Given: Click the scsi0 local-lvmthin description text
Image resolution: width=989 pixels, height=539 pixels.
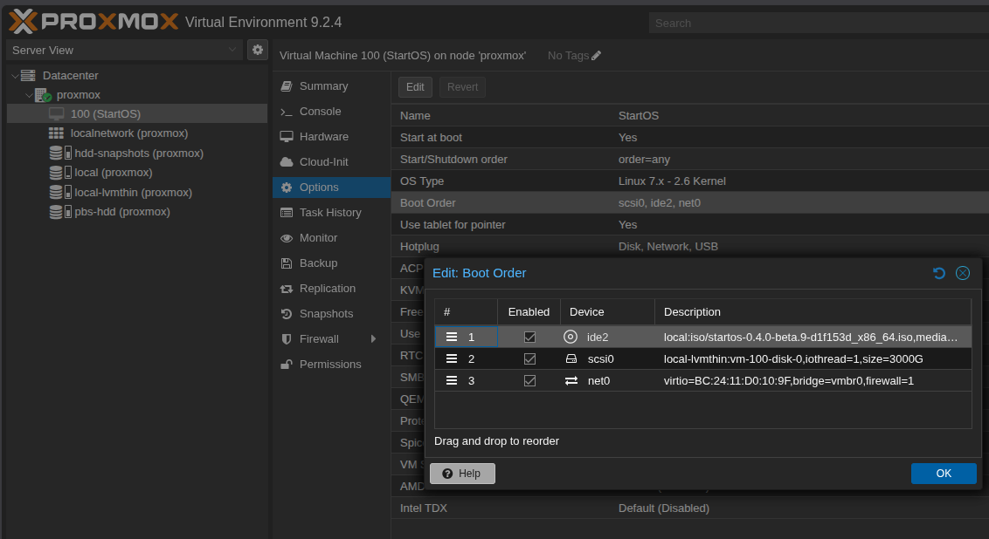Looking at the screenshot, I should coord(793,359).
